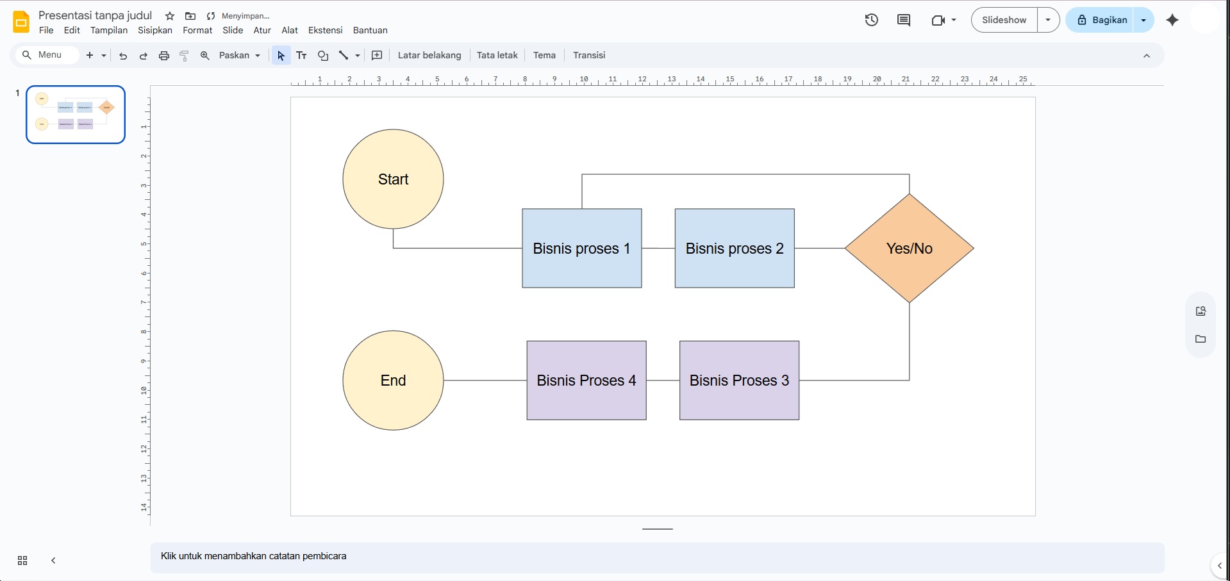Choose the select cursor tool
This screenshot has height=581, width=1230.
281,56
